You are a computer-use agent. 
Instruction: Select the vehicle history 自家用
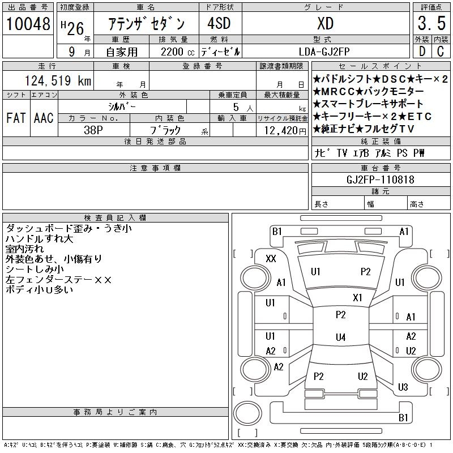pos(122,52)
